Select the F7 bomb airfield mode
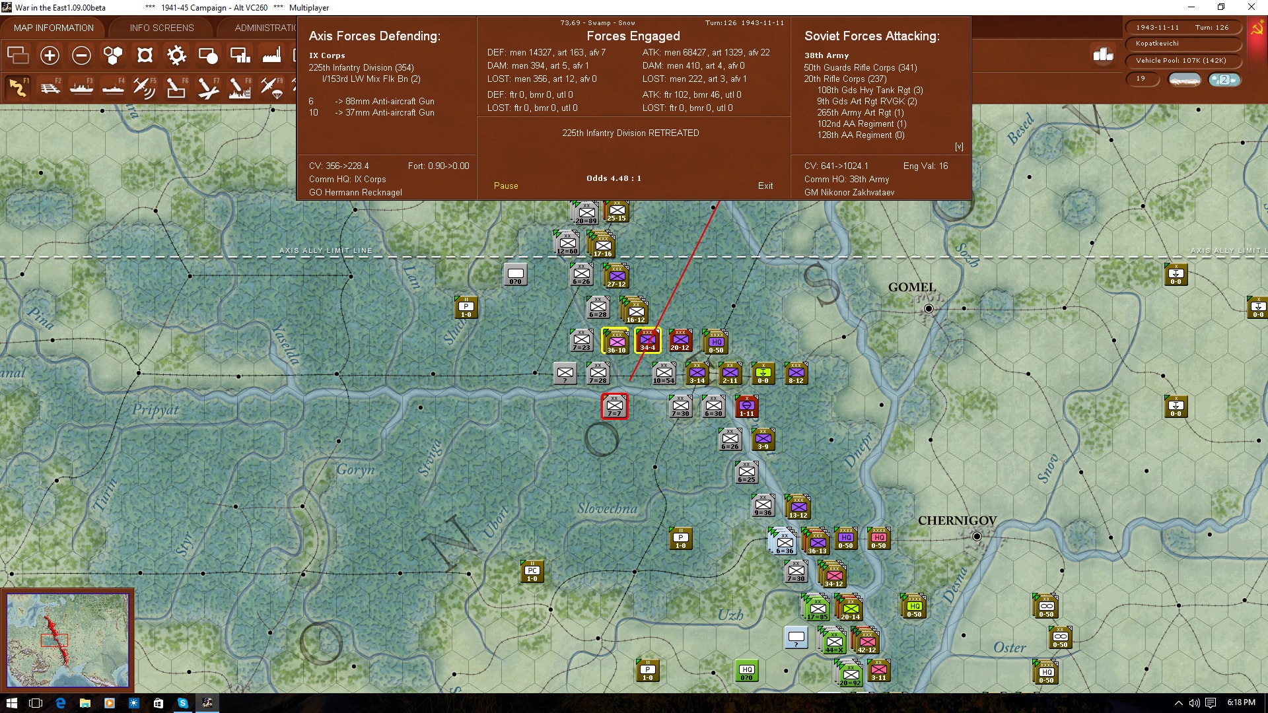 pyautogui.click(x=207, y=87)
